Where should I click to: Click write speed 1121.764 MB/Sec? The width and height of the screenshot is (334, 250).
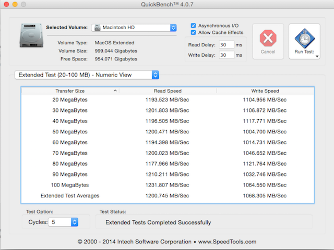(265, 164)
